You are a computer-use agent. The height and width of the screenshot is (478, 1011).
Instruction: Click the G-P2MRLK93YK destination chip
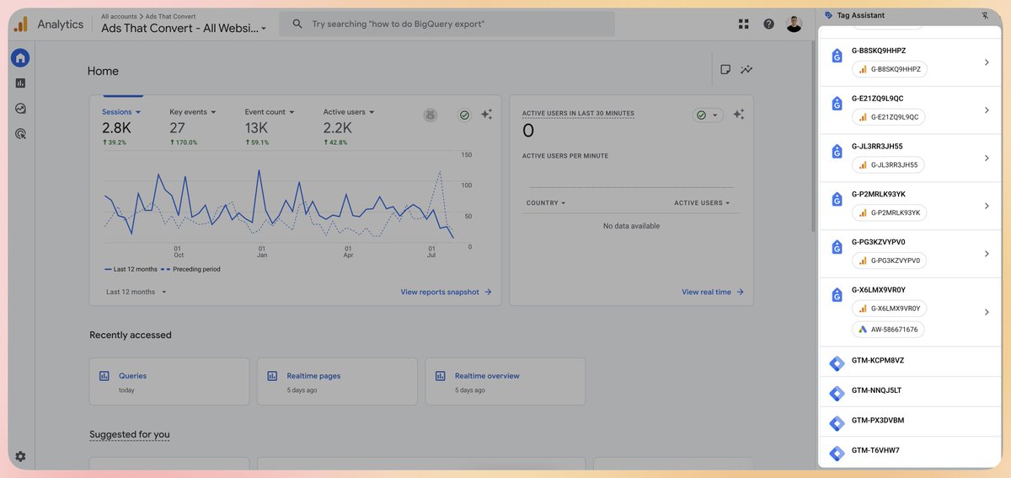(x=889, y=212)
